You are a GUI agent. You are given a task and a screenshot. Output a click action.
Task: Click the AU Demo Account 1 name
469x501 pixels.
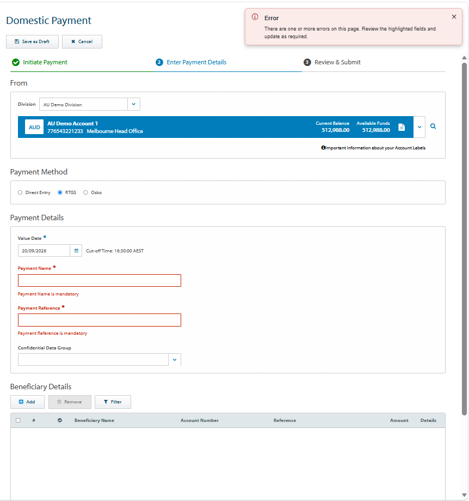[73, 123]
